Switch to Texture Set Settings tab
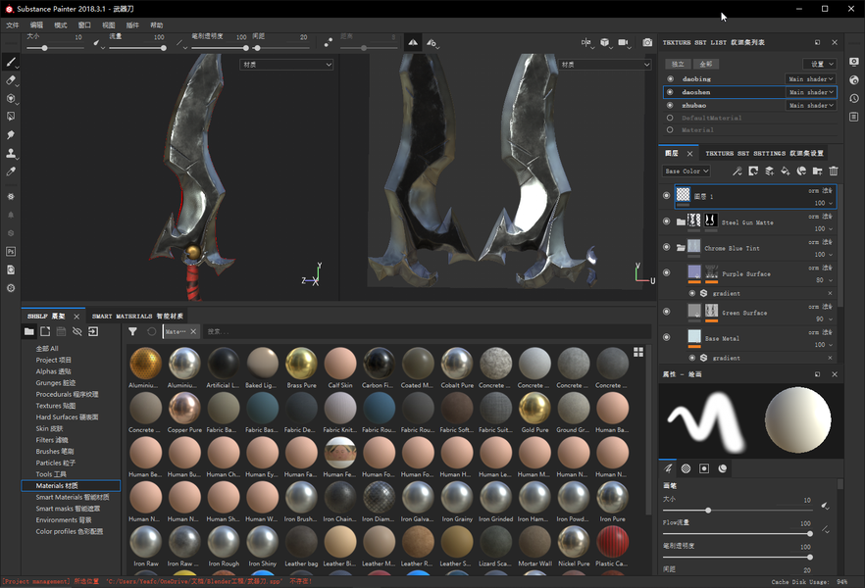Screen dimensions: 865x588 (764, 153)
